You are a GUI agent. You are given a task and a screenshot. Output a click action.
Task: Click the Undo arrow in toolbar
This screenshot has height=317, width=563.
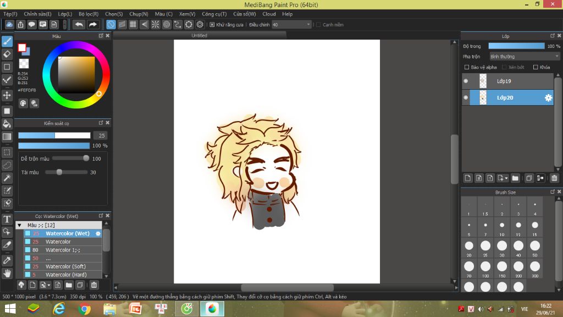(x=79, y=24)
